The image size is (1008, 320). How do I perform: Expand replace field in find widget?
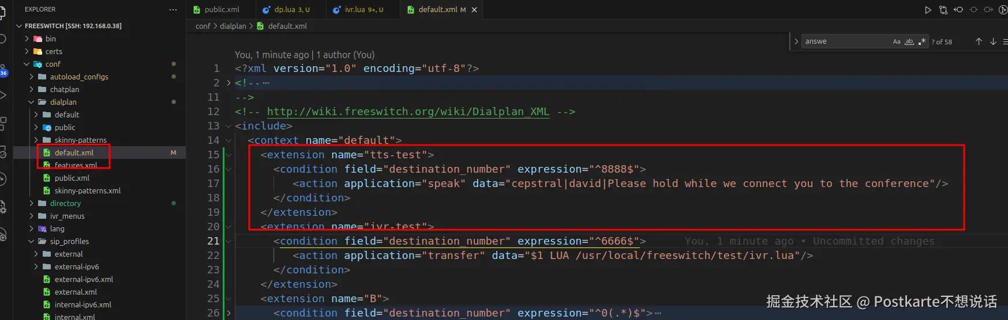click(x=796, y=41)
